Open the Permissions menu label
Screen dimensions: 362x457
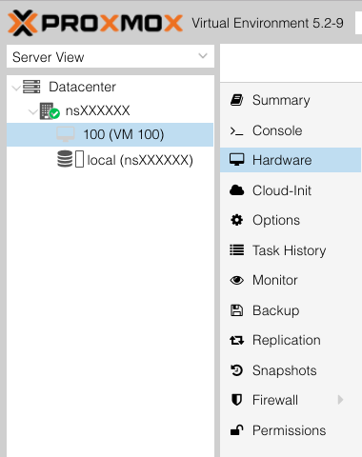(x=289, y=430)
